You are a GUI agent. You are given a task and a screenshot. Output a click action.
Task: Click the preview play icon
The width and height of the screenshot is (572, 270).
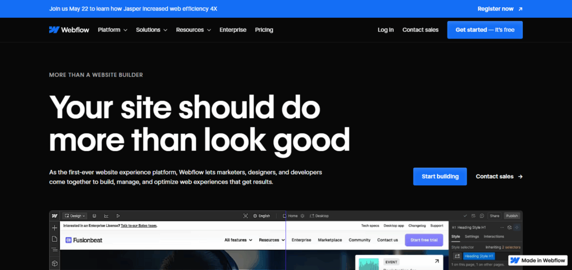click(x=118, y=216)
